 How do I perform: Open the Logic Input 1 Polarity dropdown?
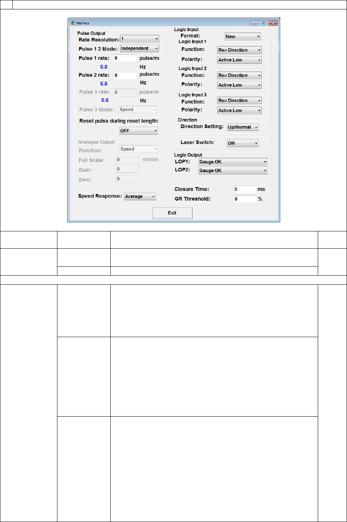click(239, 60)
